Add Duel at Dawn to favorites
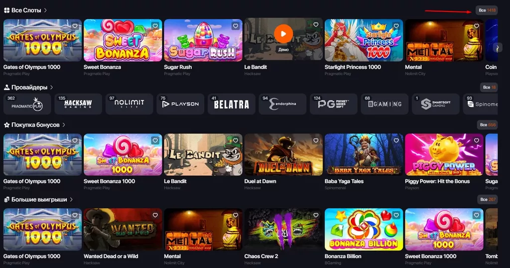The image size is (510, 268). click(316, 140)
